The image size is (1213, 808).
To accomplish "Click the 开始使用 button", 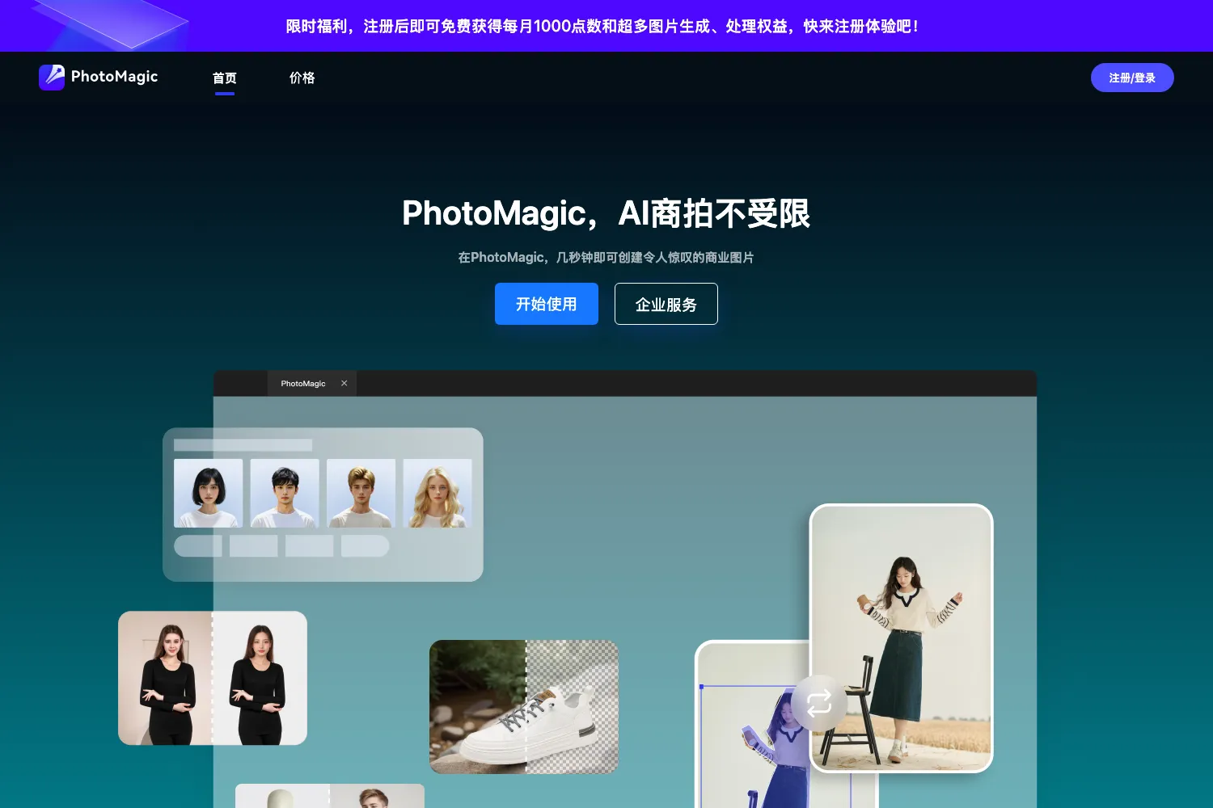I will (x=547, y=304).
